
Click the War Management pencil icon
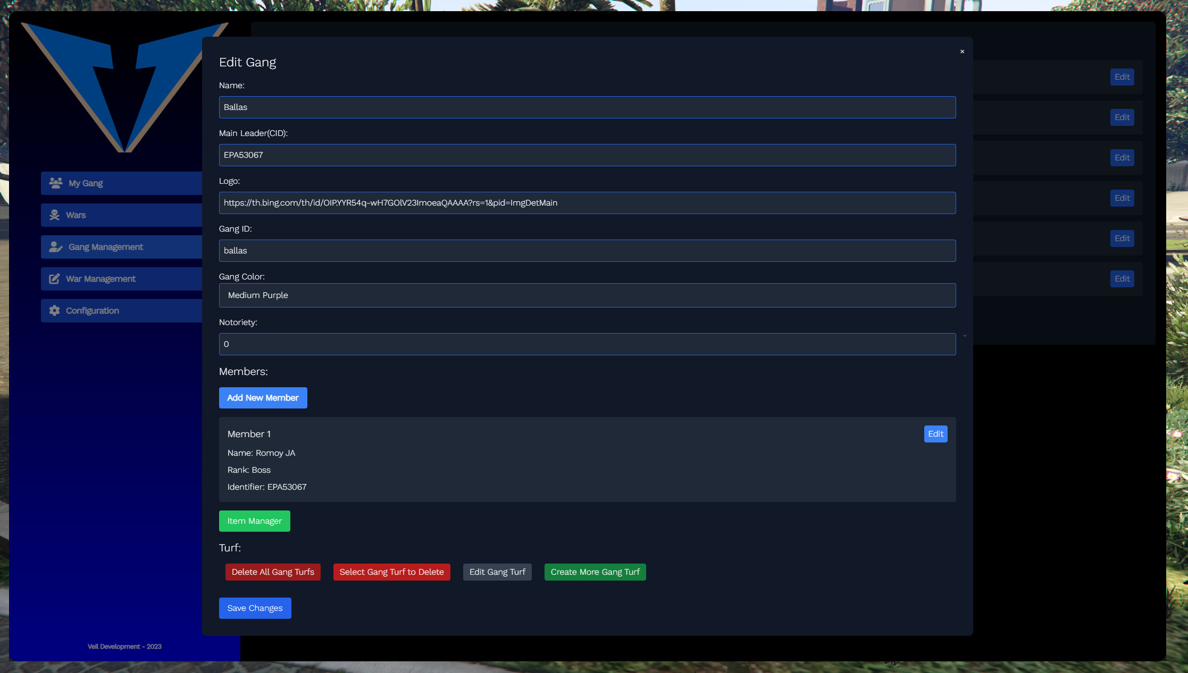(x=54, y=278)
